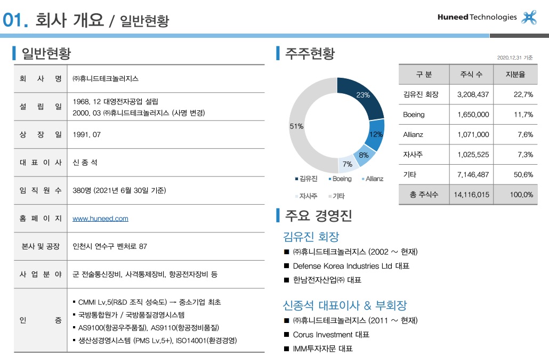
Task: Click the 7% pale donut segment
Action: [349, 164]
